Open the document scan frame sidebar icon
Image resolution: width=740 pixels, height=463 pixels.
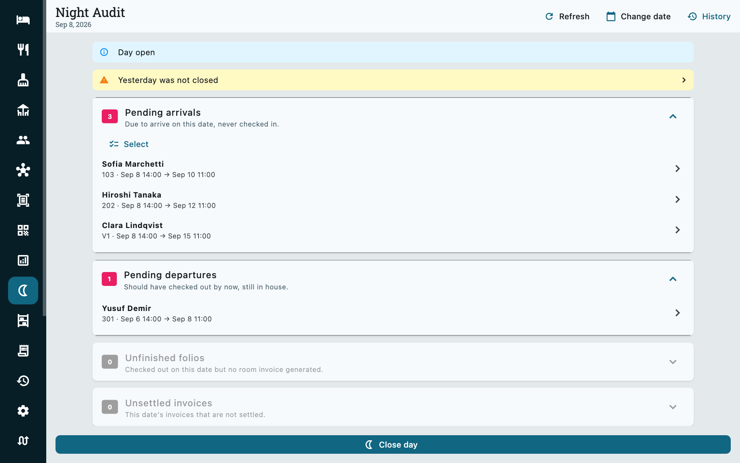point(23,200)
